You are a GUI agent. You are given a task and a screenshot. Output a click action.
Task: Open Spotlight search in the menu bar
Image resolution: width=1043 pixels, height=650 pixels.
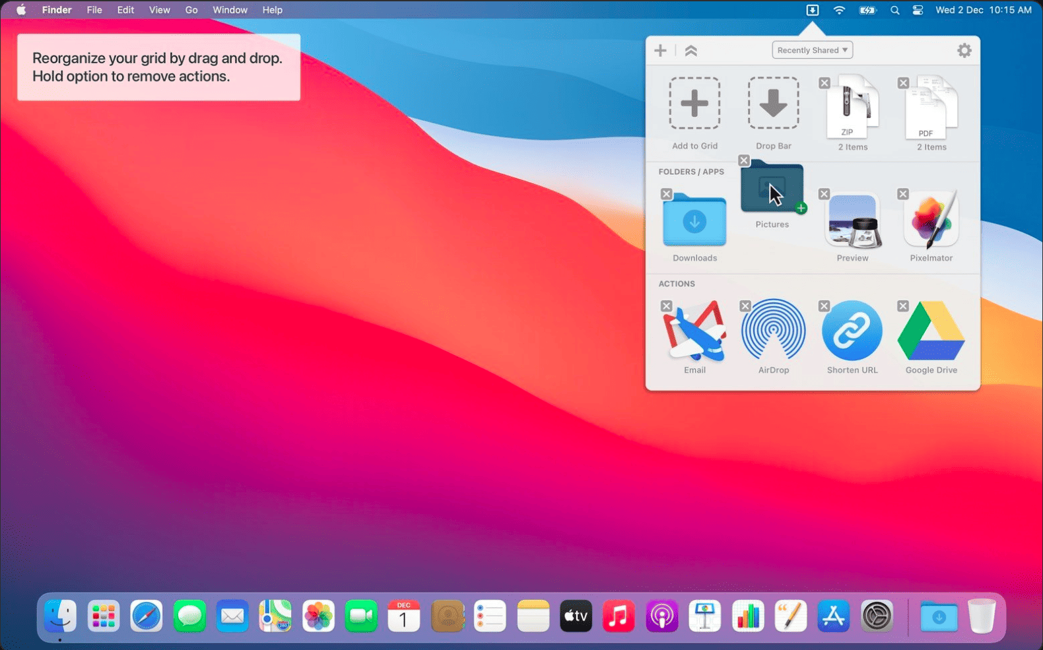point(894,10)
